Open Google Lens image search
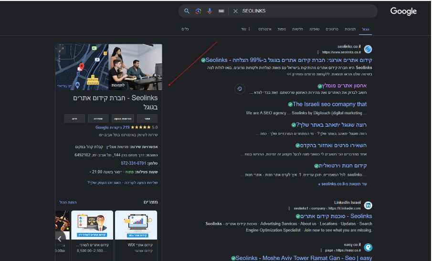The height and width of the screenshot is (261, 432). (198, 11)
